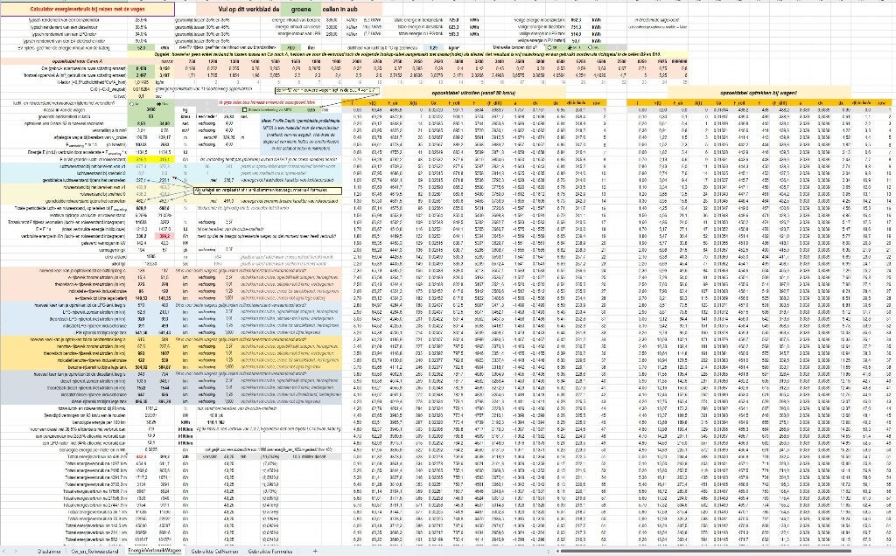Image resolution: width=896 pixels, height=556 pixels.
Task: Select the green 0,55 cell beside the checkbox
Action: (x=310, y=109)
